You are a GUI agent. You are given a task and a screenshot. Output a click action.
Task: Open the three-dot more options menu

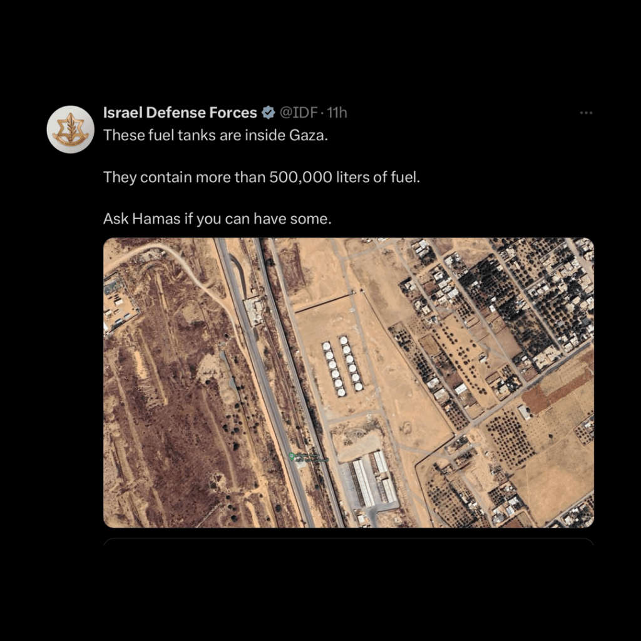586,113
